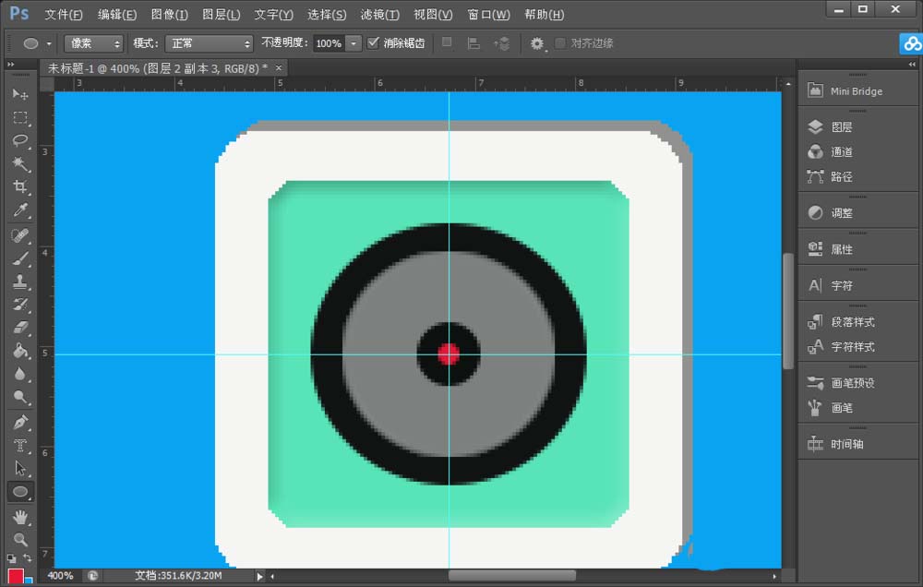Select the Hand tool
923x587 pixels.
click(x=20, y=517)
